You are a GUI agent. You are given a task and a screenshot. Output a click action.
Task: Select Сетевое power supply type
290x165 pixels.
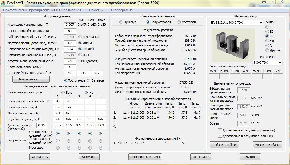[x=89, y=80]
